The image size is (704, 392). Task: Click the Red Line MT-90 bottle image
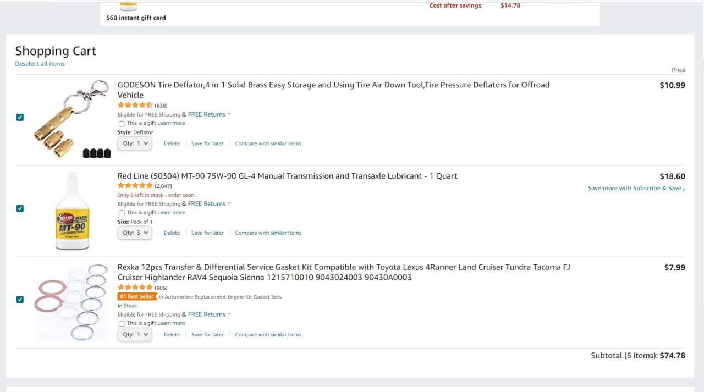click(x=72, y=211)
